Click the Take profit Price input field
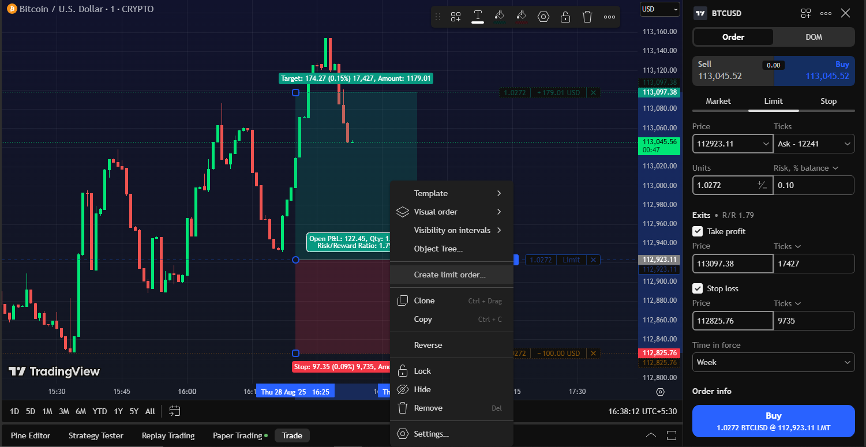Viewport: 866px width, 447px height. coord(732,264)
